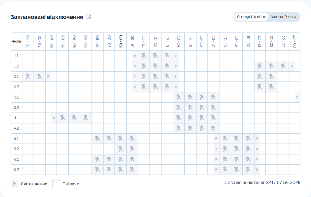Click the info icon beside Заплановані відключення
The height and width of the screenshot is (197, 311).
(x=88, y=16)
